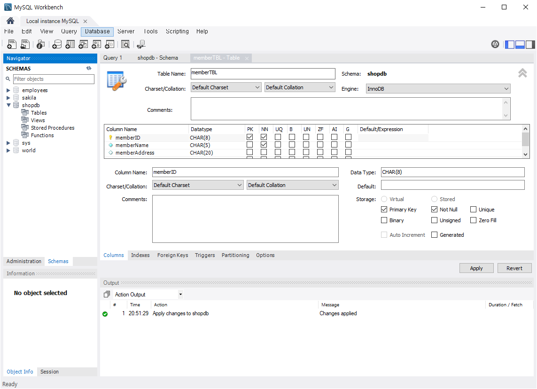Create new schema toolbar icon
Image resolution: width=537 pixels, height=389 pixels.
coord(57,44)
